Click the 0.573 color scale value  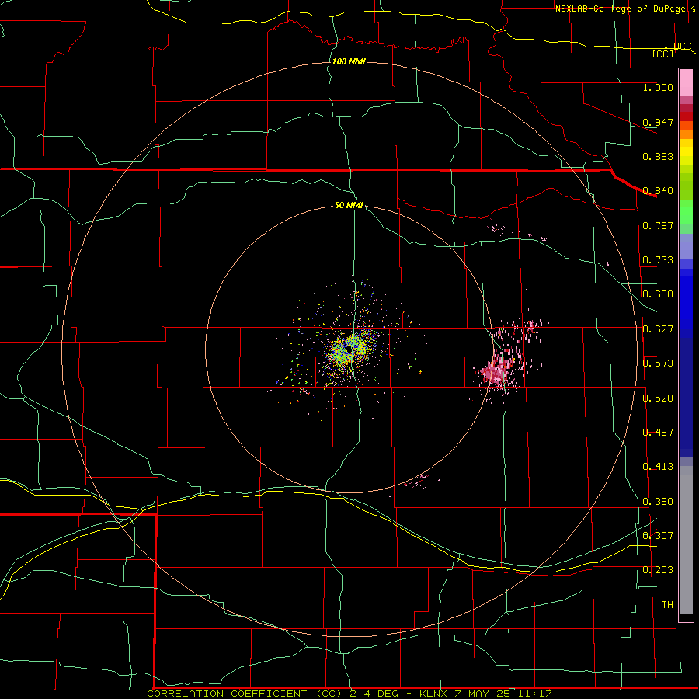pyautogui.click(x=658, y=363)
